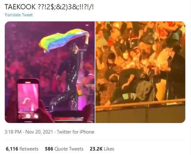Click the rainbow flag in the left photo
191x155 pixels.
tap(63, 40)
